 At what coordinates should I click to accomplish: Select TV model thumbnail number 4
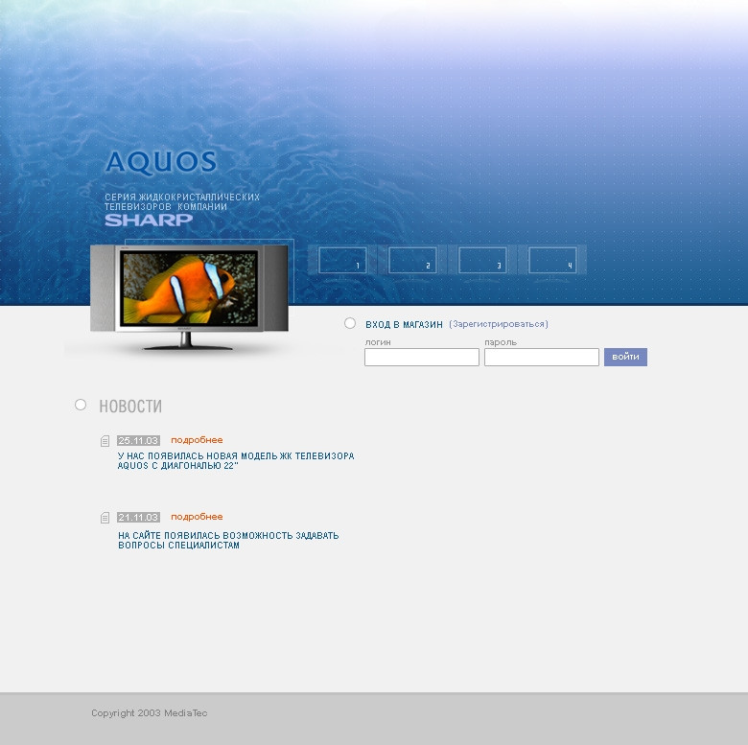[x=552, y=260]
